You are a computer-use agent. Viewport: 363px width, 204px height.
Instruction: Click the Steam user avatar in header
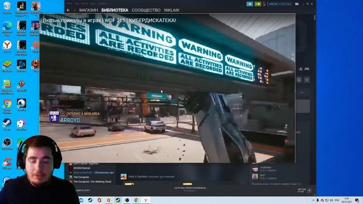click(x=265, y=4)
